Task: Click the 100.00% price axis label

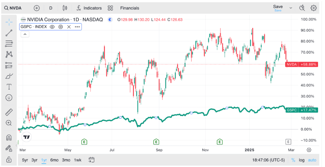Action: [309, 20]
